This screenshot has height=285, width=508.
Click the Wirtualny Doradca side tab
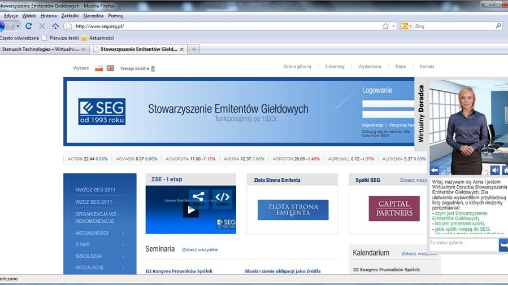[x=421, y=114]
